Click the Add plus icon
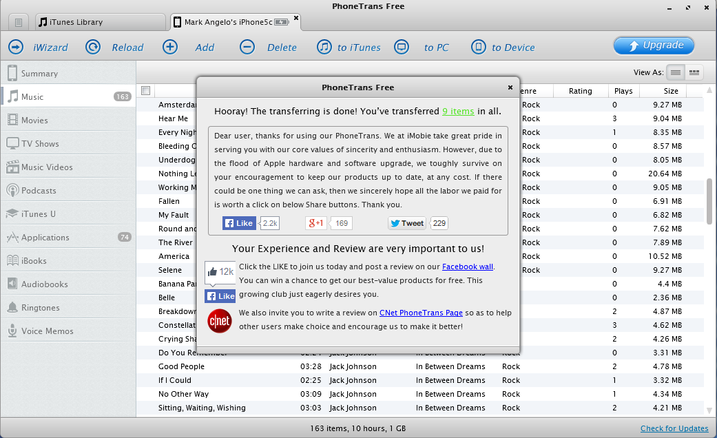 click(x=169, y=47)
